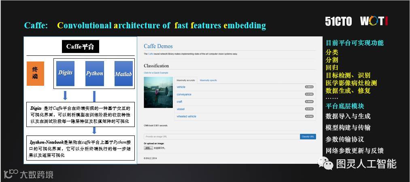
Task: Click the slide title starting with Caffe:
Action: point(145,25)
